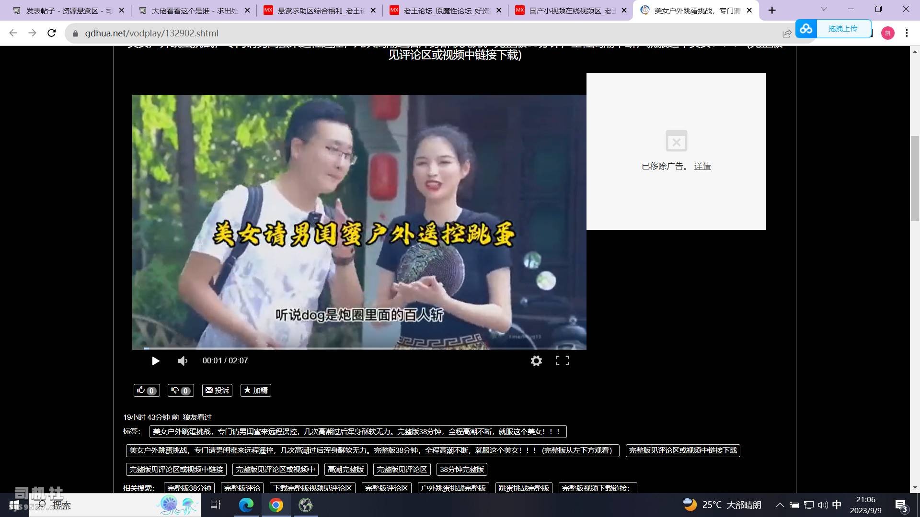Open taskbar clock showing 21:06
Image resolution: width=920 pixels, height=517 pixels.
tap(866, 505)
